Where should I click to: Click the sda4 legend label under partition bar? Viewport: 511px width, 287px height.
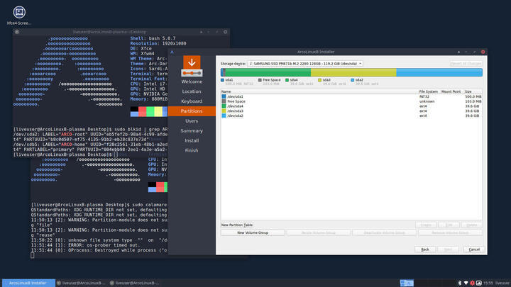(294, 79)
